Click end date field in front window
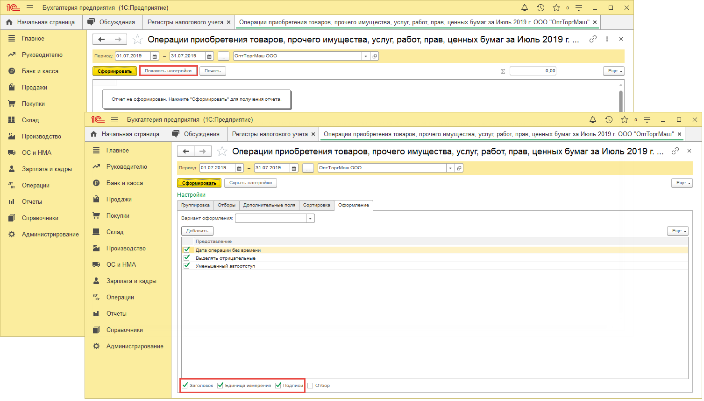Viewport: 704px width, 401px height. [x=271, y=168]
